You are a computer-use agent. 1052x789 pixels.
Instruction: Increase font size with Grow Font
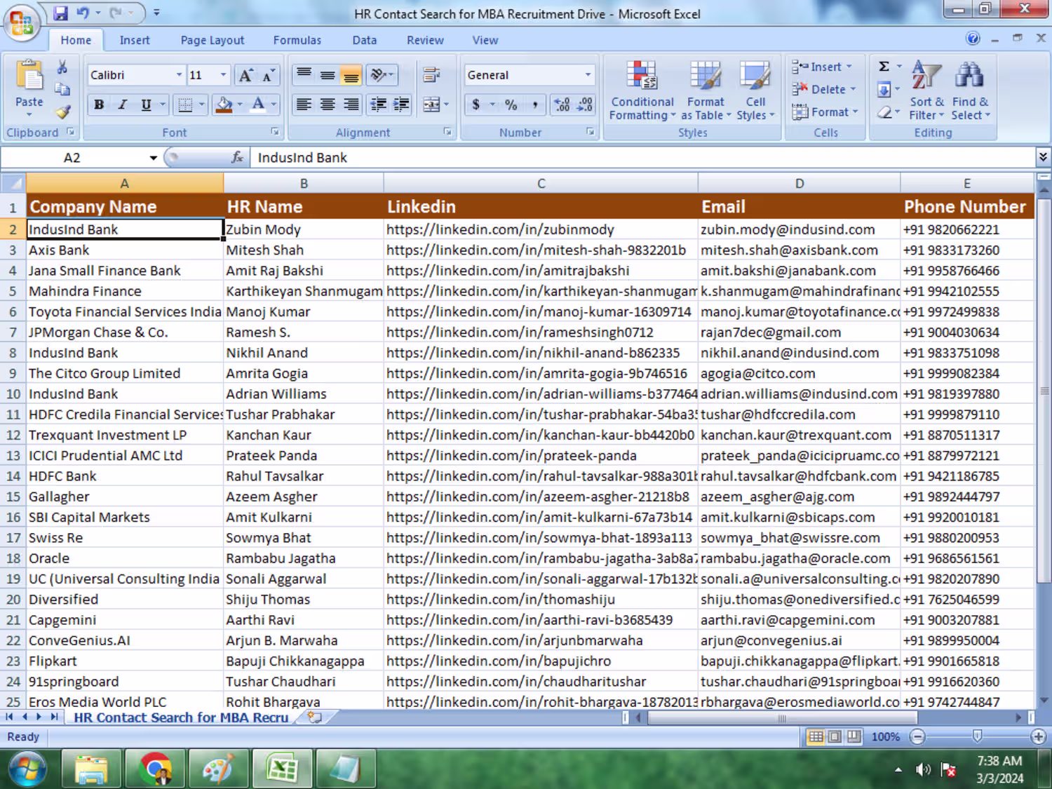(x=246, y=75)
